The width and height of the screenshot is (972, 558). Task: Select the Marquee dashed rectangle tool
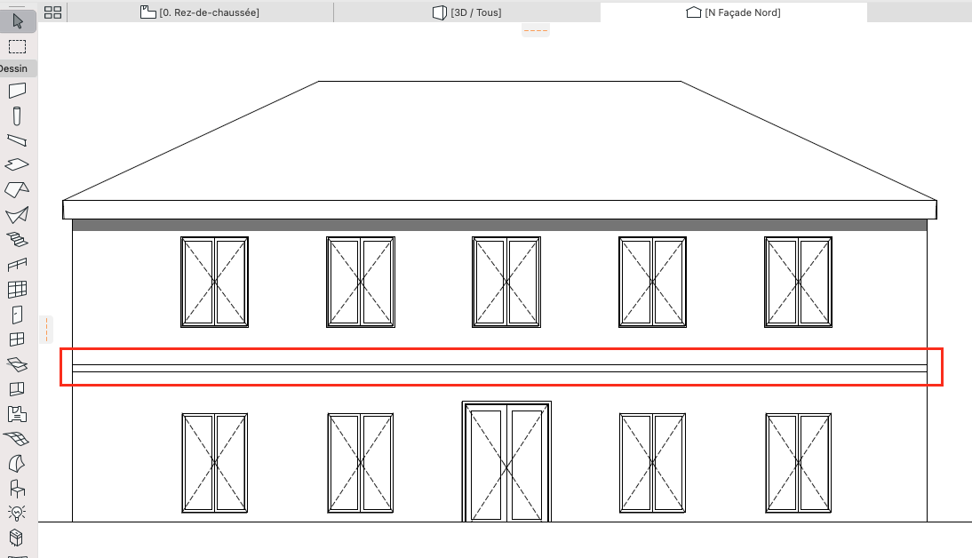[18, 46]
